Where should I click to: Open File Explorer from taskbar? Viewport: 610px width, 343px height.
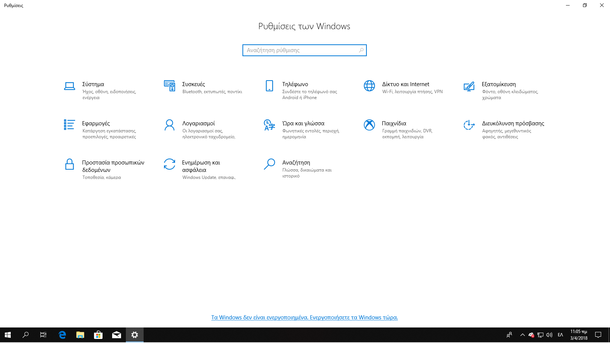pos(80,335)
